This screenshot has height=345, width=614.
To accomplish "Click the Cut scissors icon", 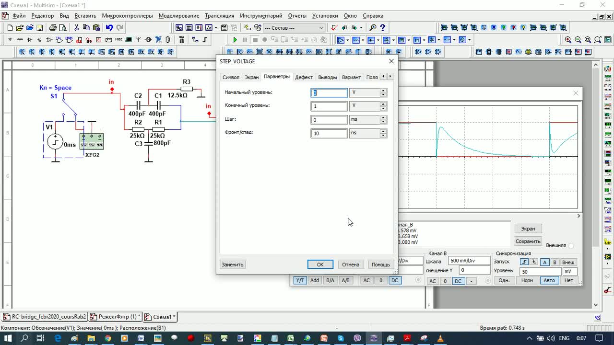I will 76,28.
